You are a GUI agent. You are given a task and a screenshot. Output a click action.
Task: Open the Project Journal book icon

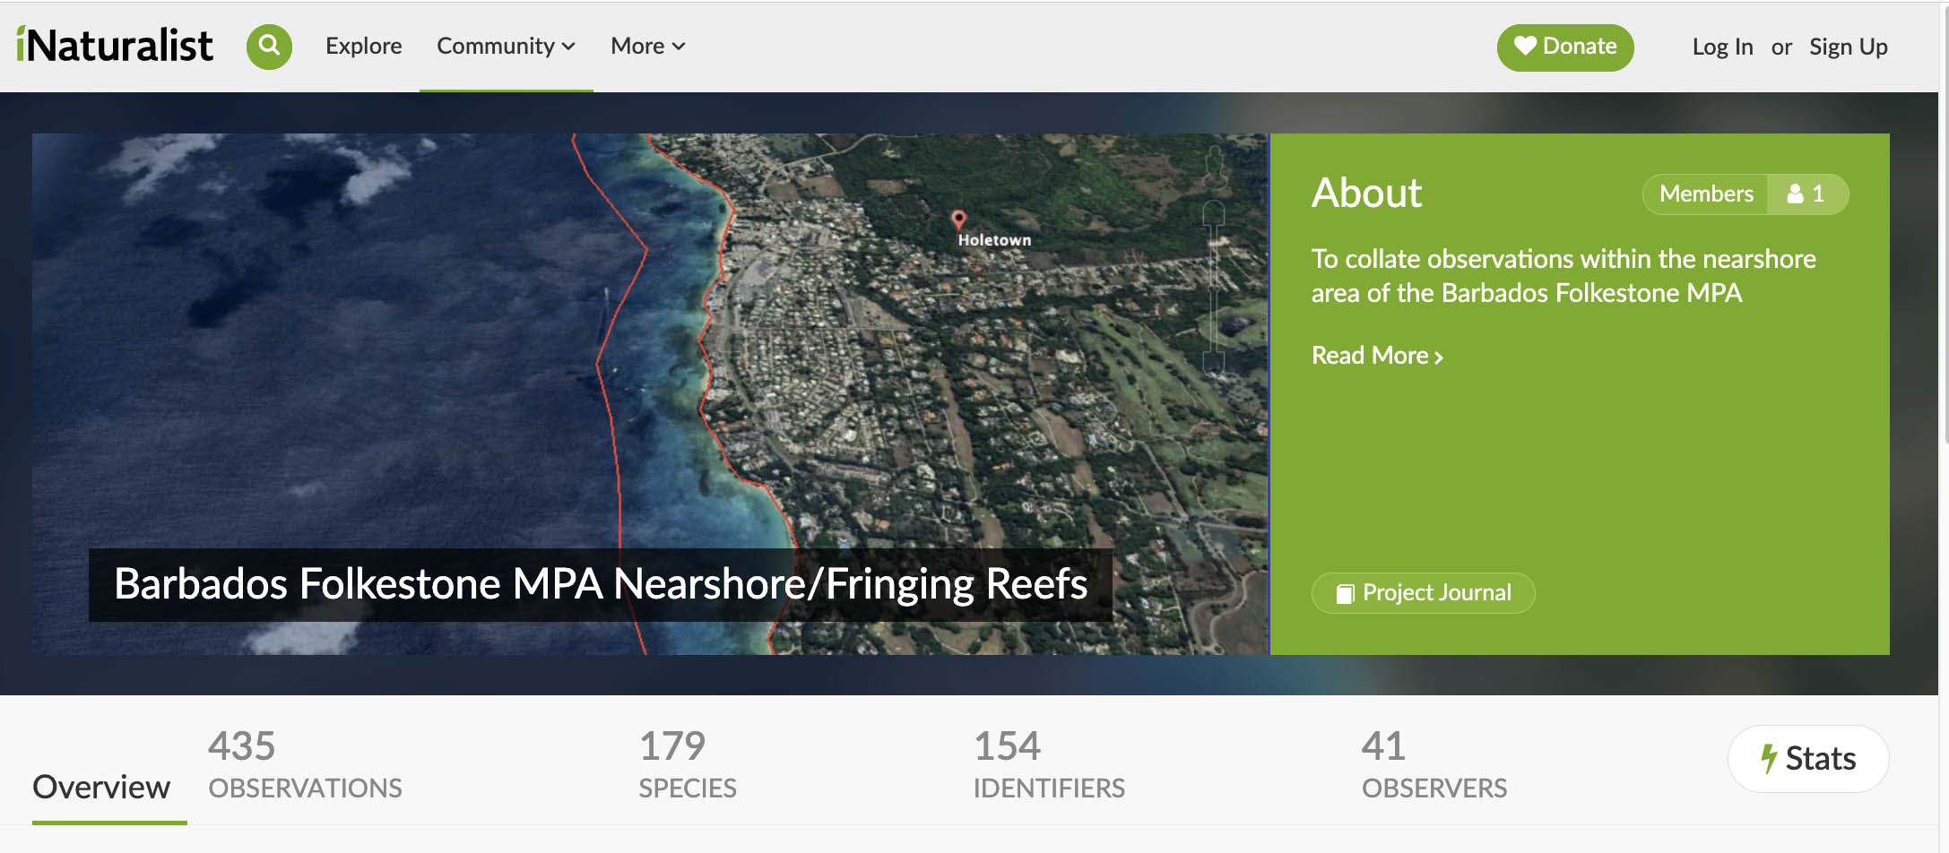pyautogui.click(x=1345, y=593)
